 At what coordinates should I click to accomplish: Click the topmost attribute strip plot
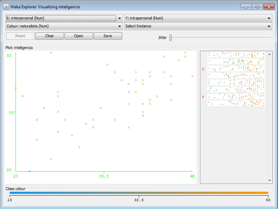pyautogui.click(x=235, y=54)
